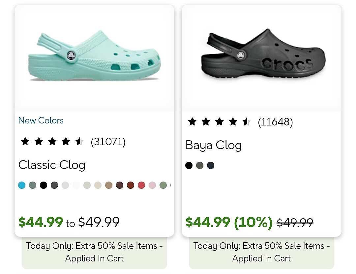View Classic Clog star rating
This screenshot has height=274, width=356.
tap(52, 142)
